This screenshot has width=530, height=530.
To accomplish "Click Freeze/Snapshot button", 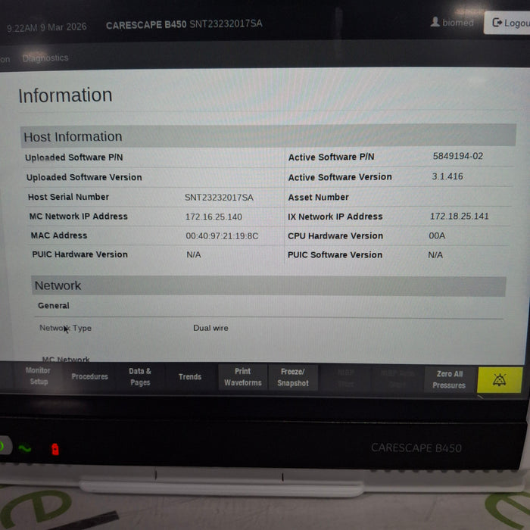I will [x=293, y=377].
